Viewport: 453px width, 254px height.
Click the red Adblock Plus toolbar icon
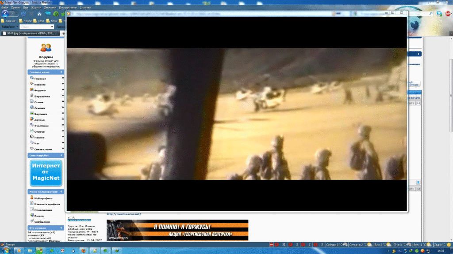click(x=448, y=14)
